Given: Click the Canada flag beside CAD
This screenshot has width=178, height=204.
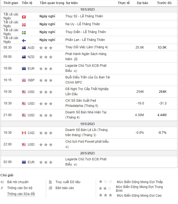Looking at the screenshot, I should coord(24,133).
